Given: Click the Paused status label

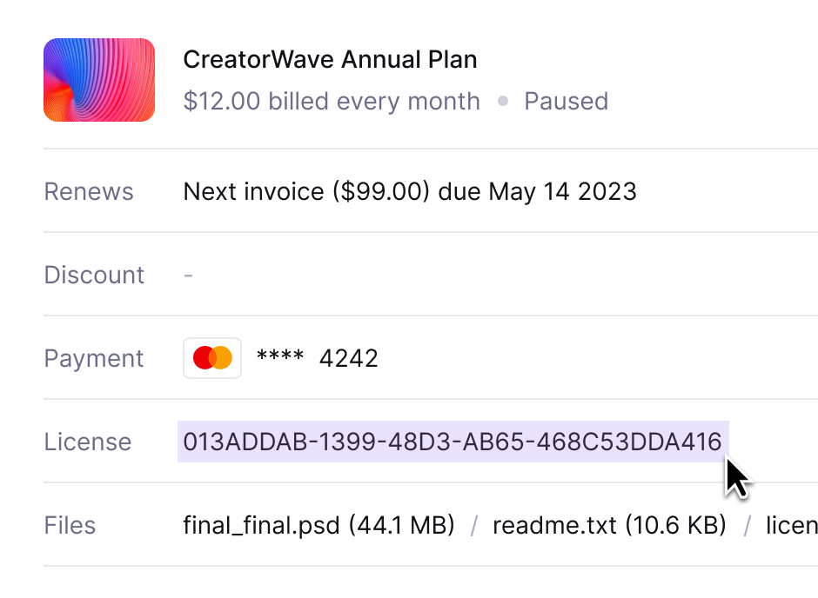Looking at the screenshot, I should pos(566,101).
